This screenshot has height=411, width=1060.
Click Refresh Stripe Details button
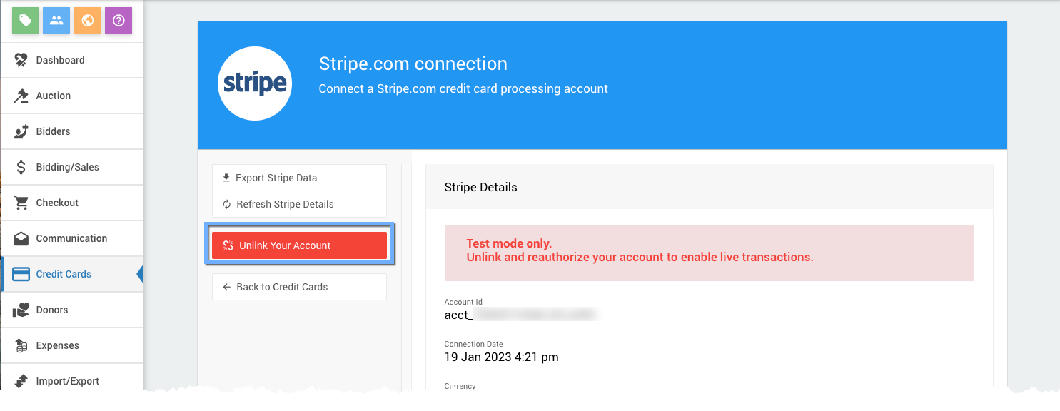299,204
